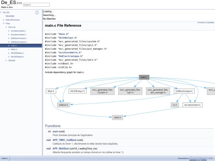Open the main function link
This screenshot has width=215, height=161.
tap(55, 132)
